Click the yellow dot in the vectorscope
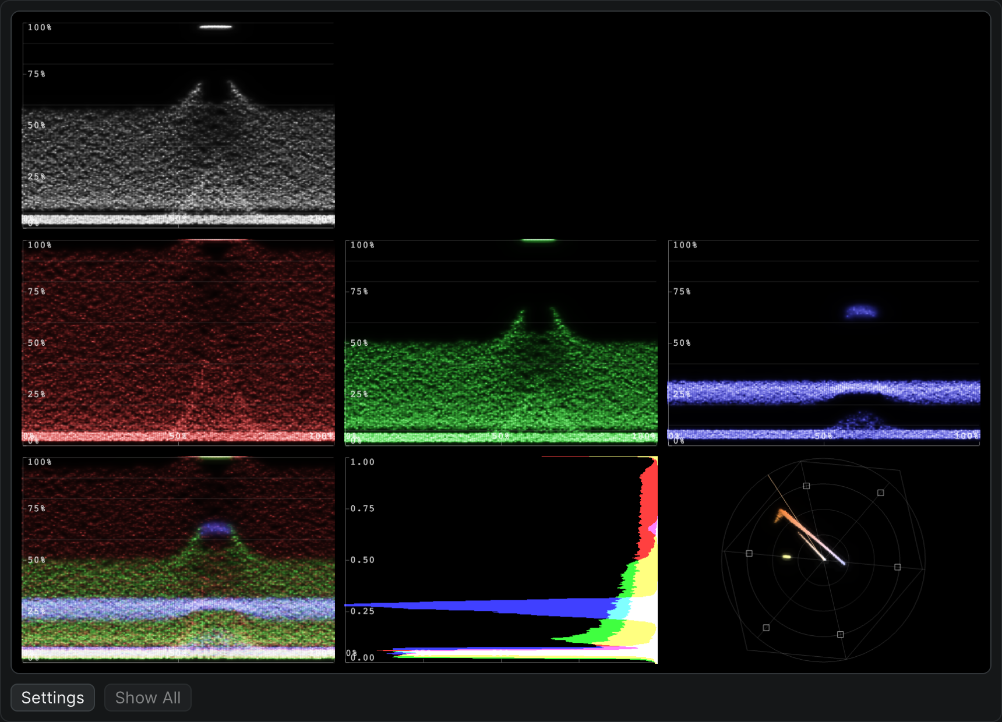 [x=786, y=557]
